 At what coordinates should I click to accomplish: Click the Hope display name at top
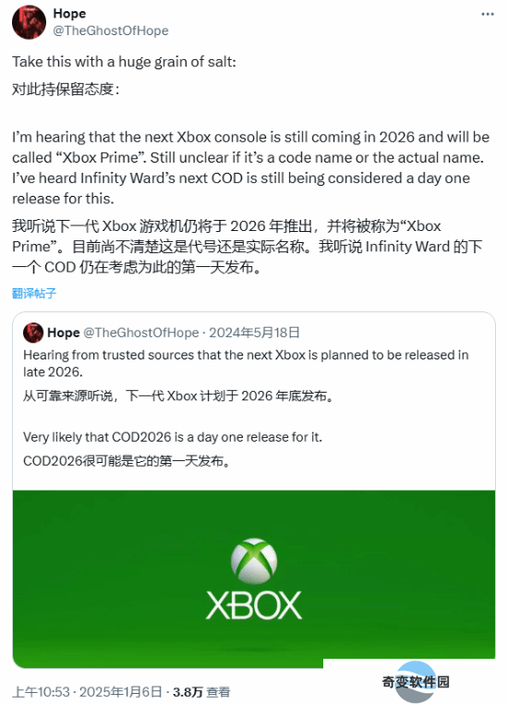69,14
